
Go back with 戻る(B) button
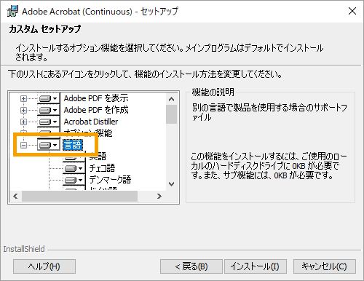coord(191,266)
